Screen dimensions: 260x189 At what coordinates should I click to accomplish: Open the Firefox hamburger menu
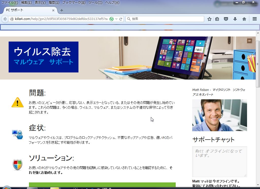(x=254, y=19)
